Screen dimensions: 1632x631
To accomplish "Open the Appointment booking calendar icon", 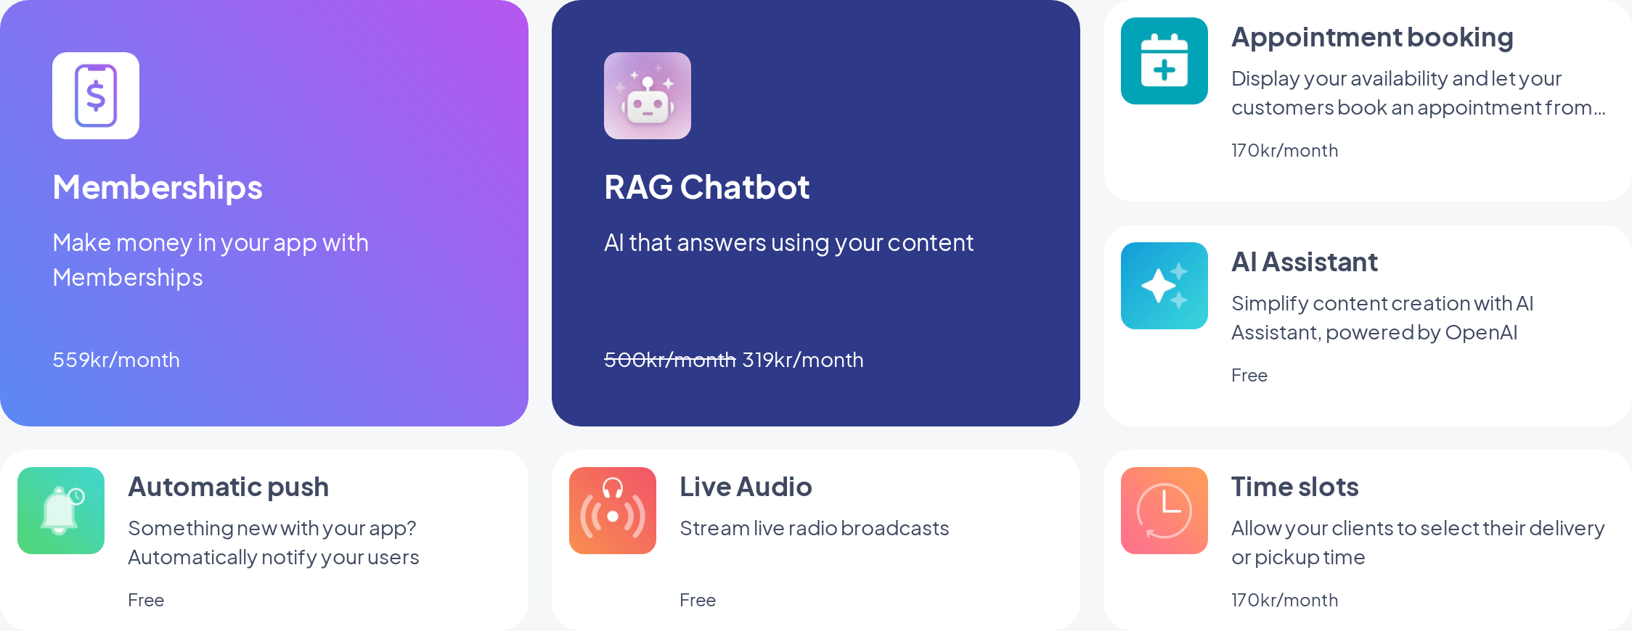I will coord(1164,61).
